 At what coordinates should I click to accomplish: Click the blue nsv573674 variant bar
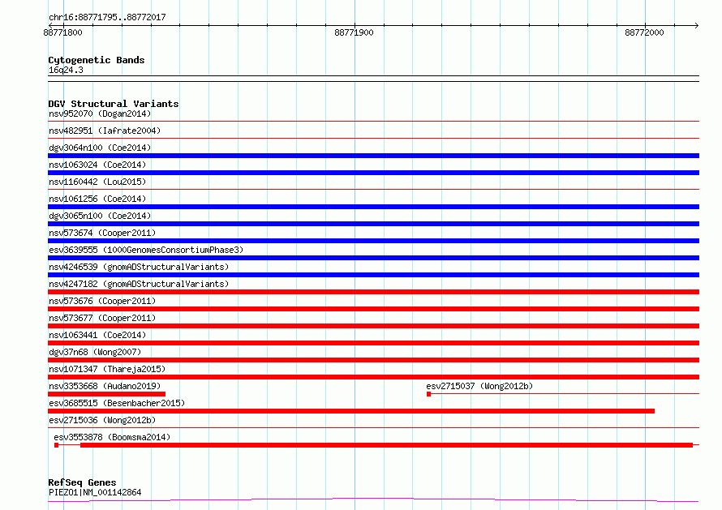pos(373,241)
